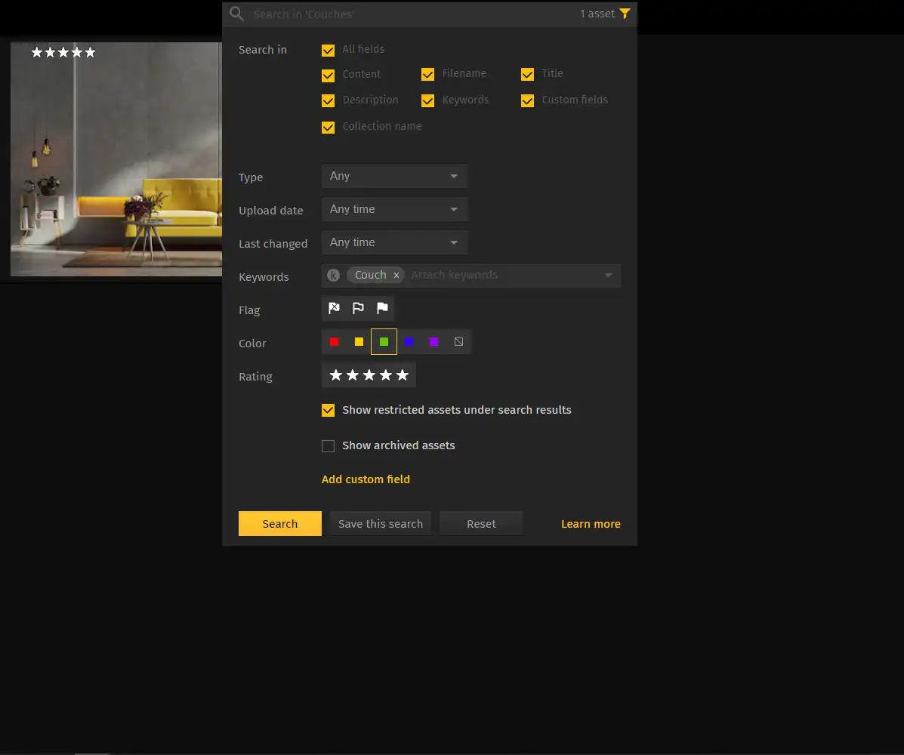Click the Learn more link
904x755 pixels.
click(591, 523)
